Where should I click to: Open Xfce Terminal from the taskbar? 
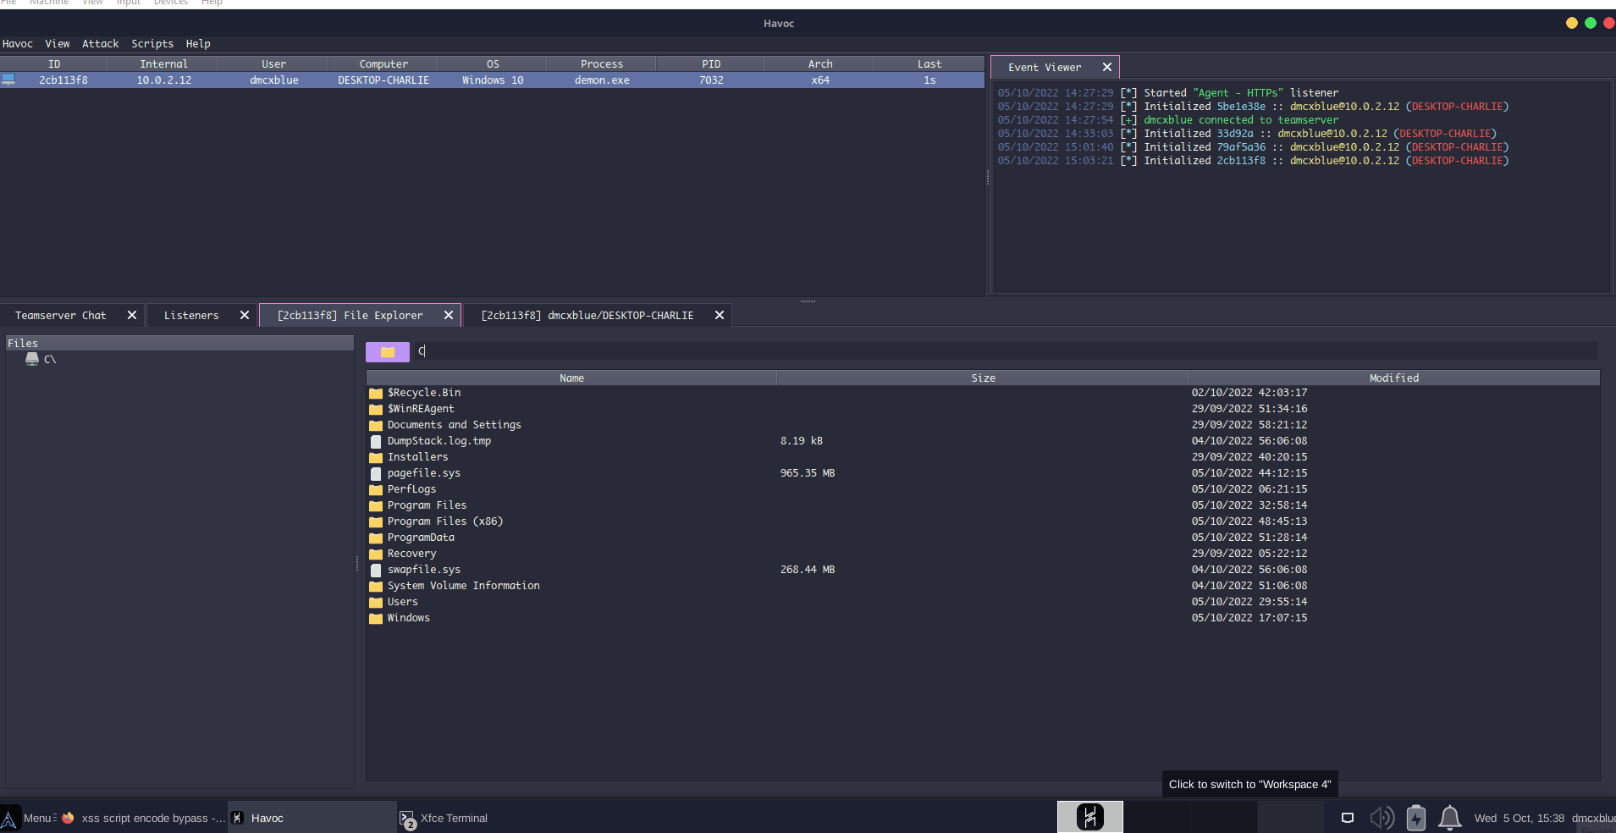409,818
